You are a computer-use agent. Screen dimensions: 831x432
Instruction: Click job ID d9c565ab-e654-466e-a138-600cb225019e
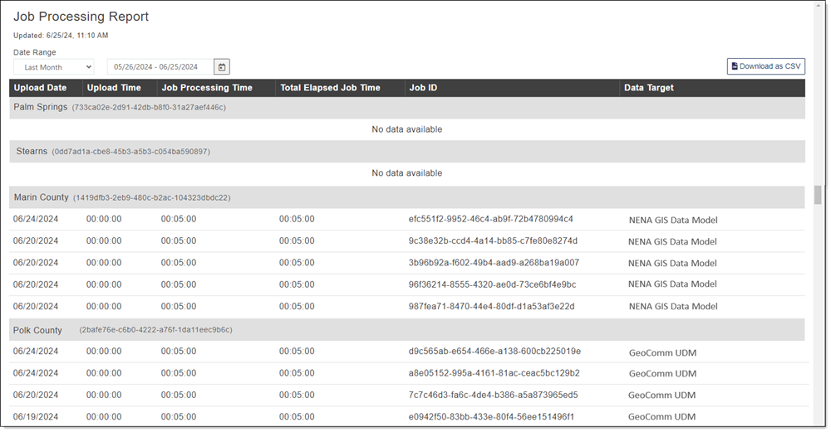click(x=494, y=351)
